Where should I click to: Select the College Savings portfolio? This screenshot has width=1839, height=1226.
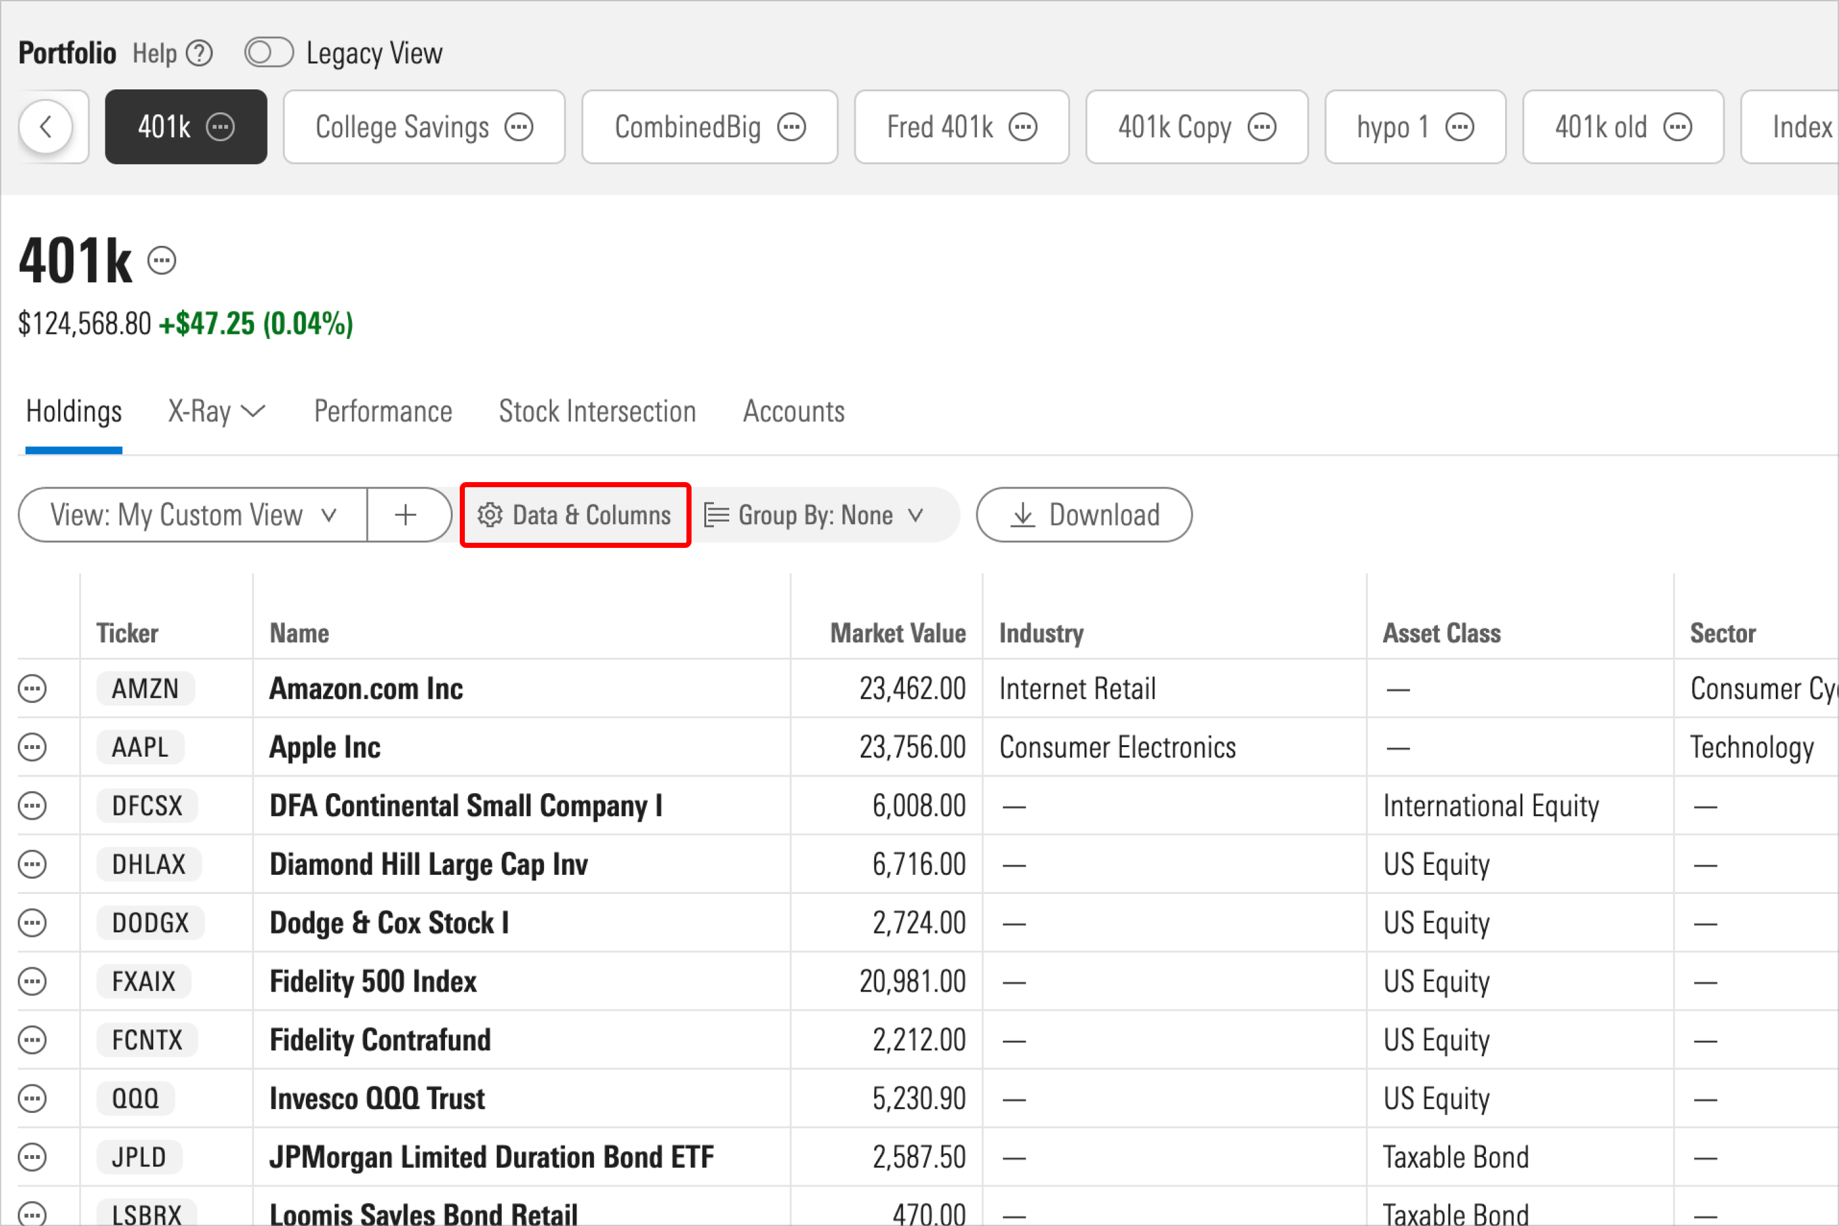coord(424,126)
